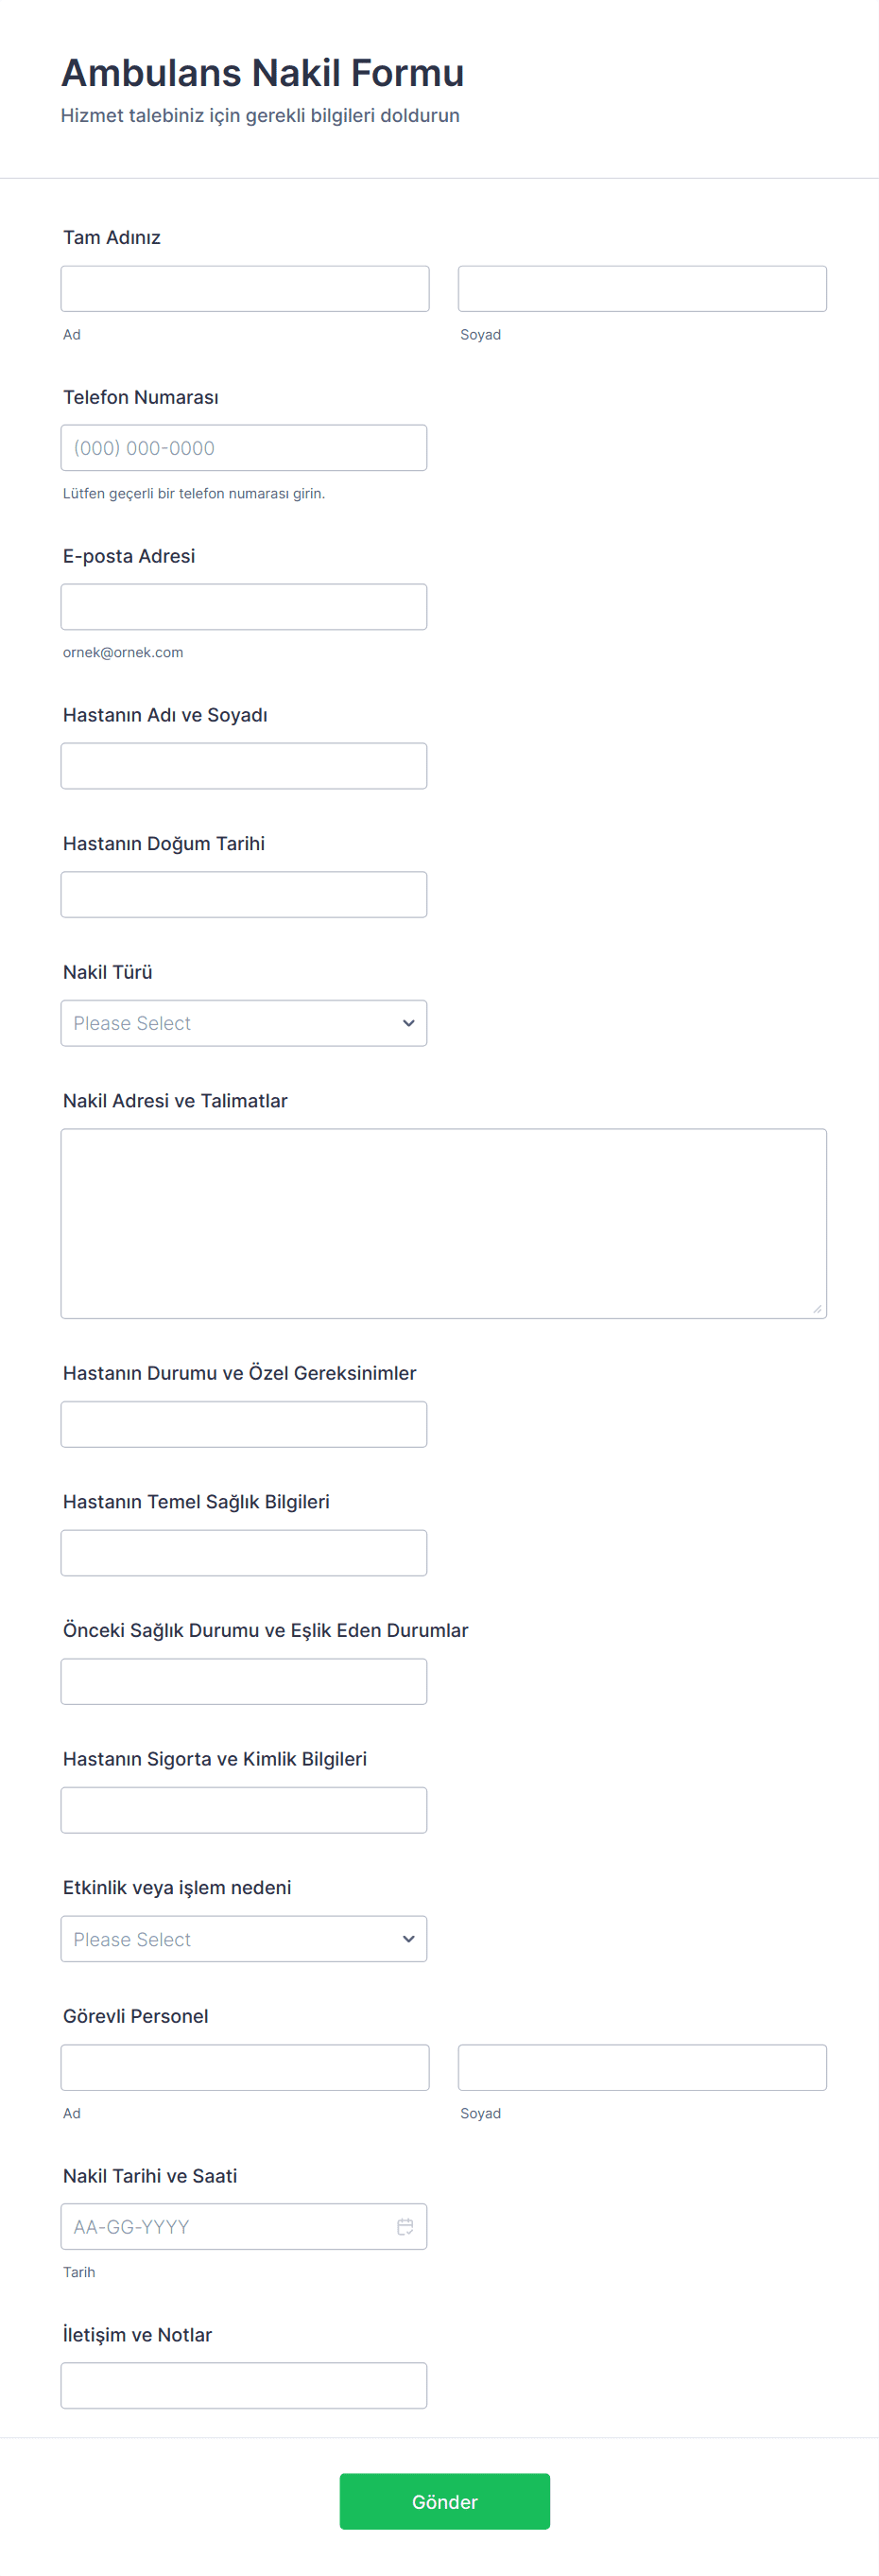Screen dimensions: 879x2576
Task: Click Önceki Sağlık Durumu ve Eşlik field
Action: coord(243,1682)
